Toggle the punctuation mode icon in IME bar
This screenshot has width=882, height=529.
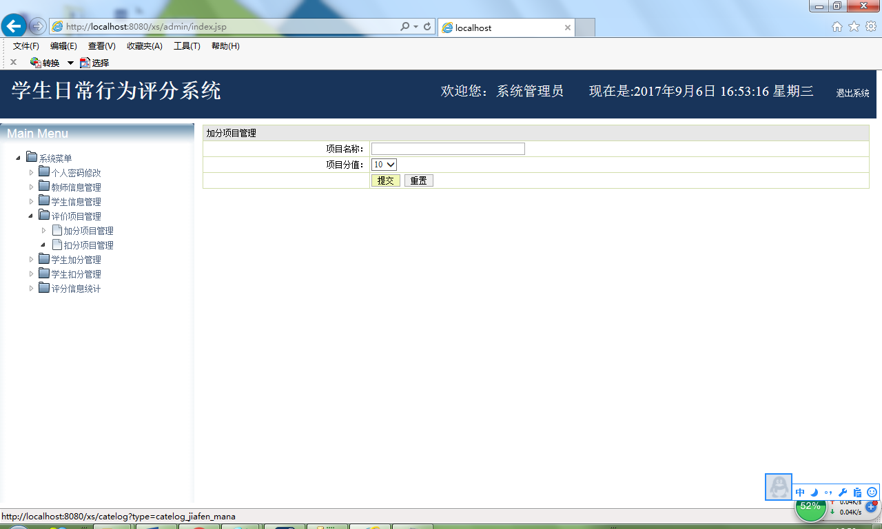[828, 492]
